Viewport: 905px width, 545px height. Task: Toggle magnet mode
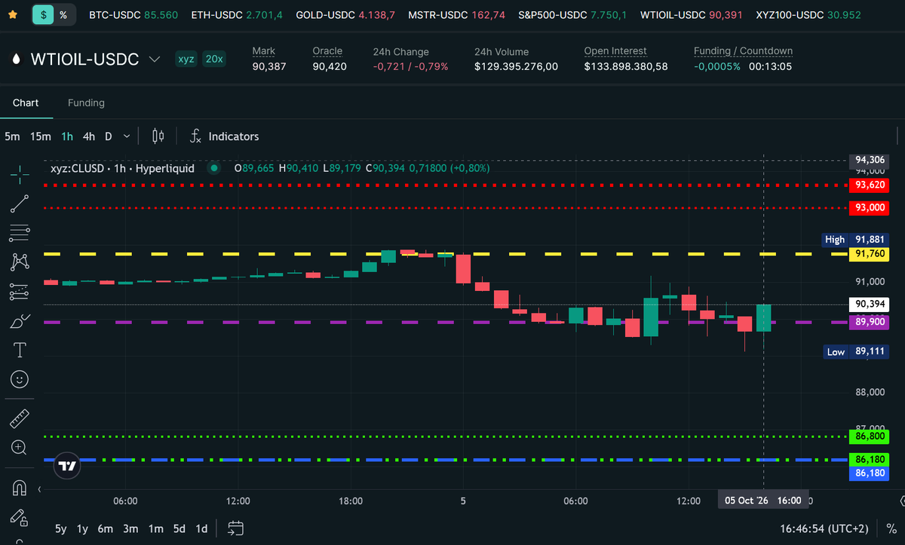20,488
